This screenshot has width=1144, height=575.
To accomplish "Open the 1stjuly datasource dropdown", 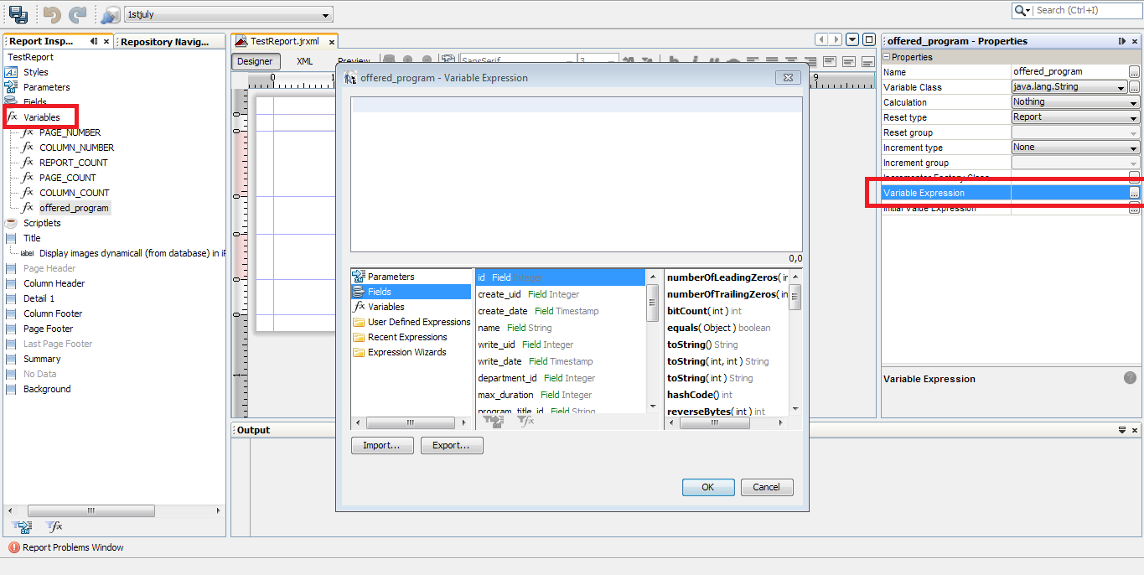I will click(x=327, y=14).
